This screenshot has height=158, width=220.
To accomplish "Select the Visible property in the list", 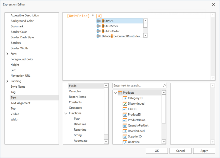I will pos(15,114).
